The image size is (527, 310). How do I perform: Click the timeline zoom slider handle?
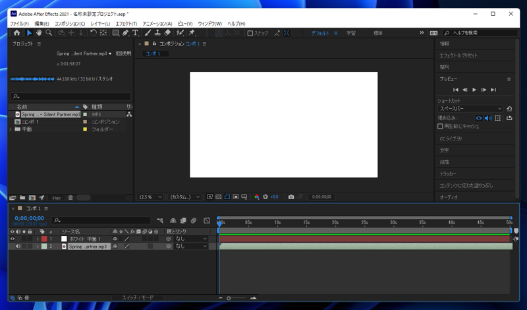(229, 298)
